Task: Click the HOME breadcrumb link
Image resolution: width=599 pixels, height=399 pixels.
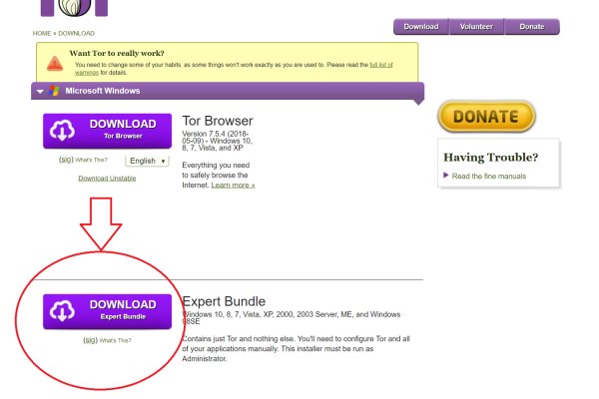Action: tap(42, 33)
